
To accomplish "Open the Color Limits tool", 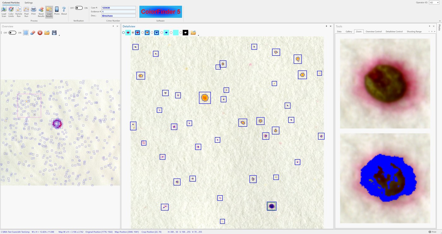I will coord(11,12).
